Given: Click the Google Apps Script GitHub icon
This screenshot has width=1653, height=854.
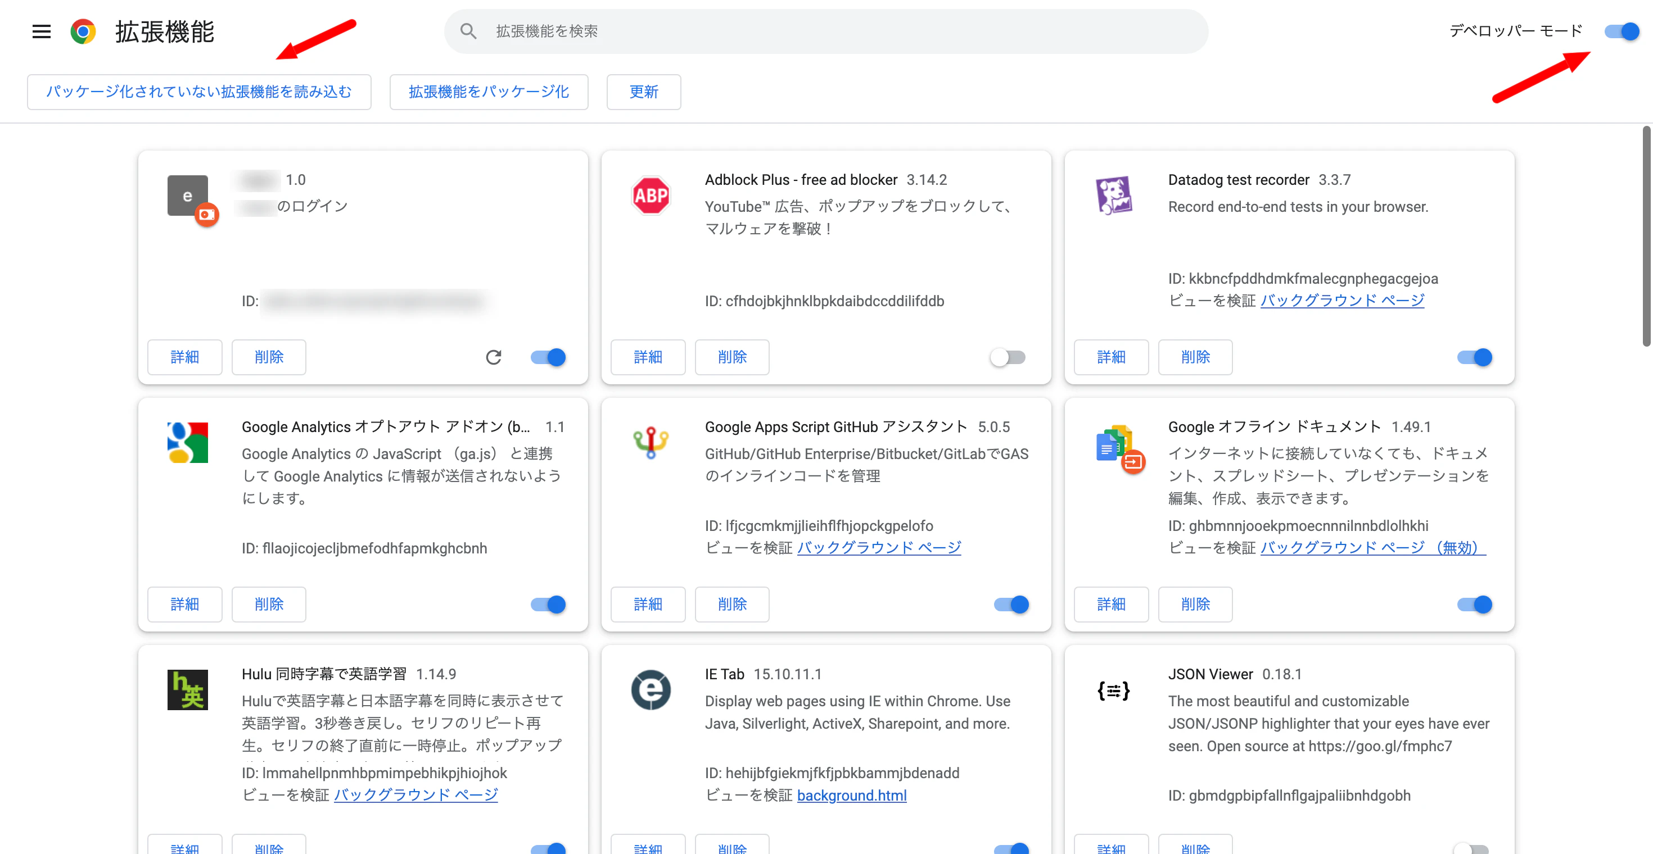Looking at the screenshot, I should (651, 442).
